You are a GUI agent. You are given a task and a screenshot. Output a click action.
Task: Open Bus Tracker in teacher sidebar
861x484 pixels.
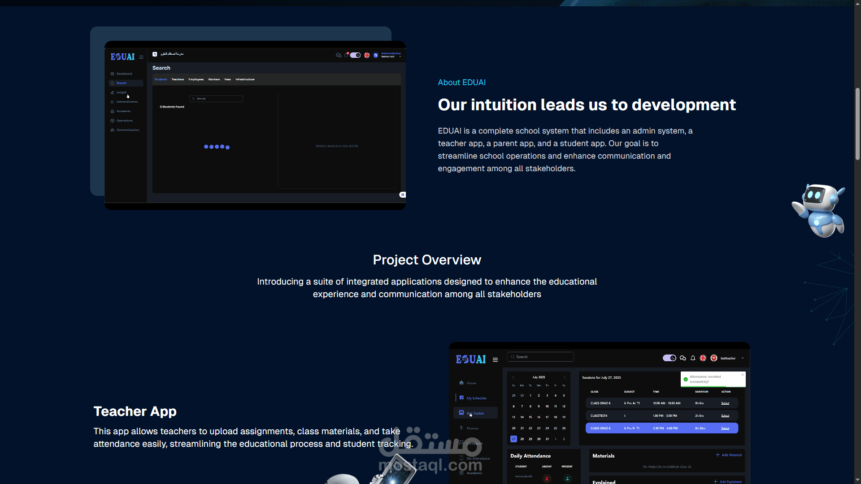475,413
